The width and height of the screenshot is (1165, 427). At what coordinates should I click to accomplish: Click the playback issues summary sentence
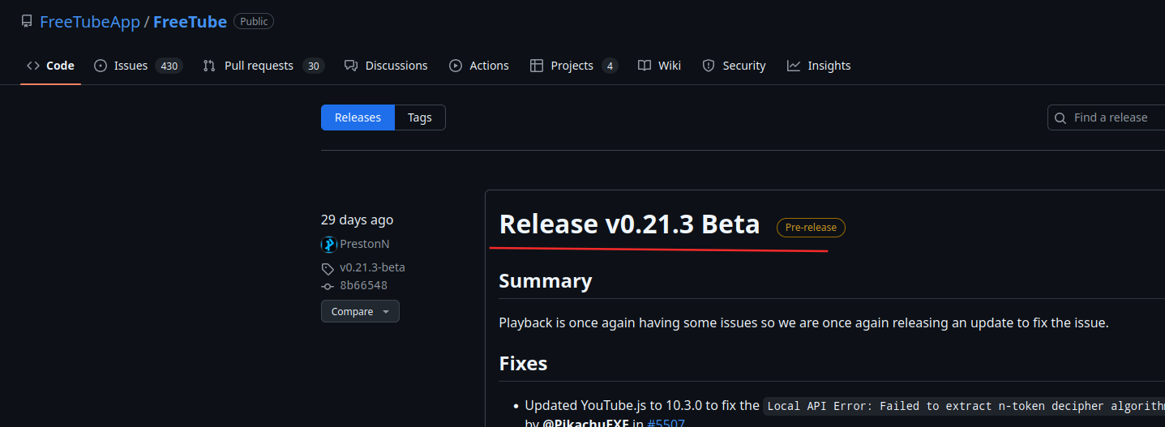803,322
